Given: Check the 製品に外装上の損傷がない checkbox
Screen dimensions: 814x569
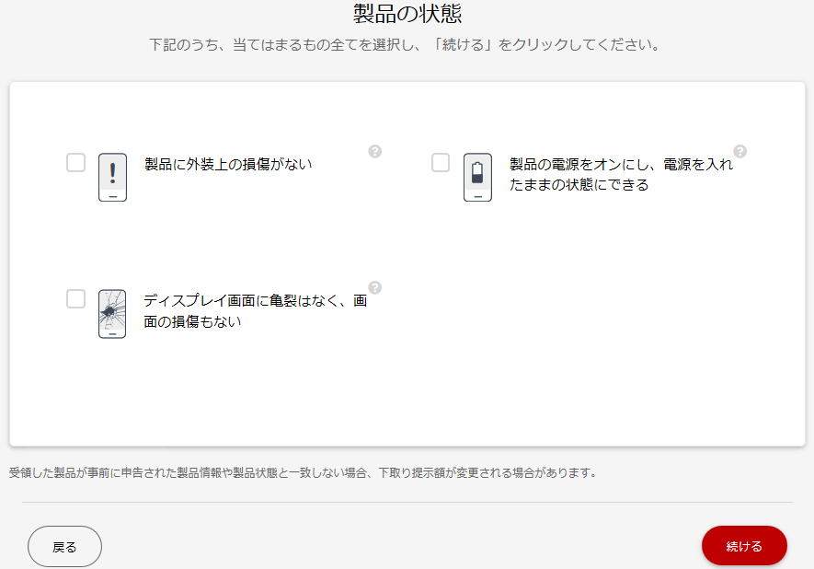Looking at the screenshot, I should pyautogui.click(x=75, y=163).
